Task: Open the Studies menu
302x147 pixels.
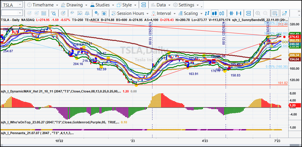Action: [102, 5]
